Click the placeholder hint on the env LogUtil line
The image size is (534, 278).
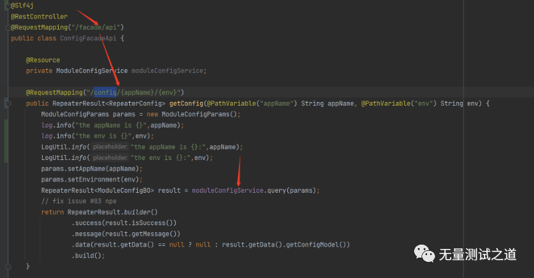pyautogui.click(x=110, y=158)
